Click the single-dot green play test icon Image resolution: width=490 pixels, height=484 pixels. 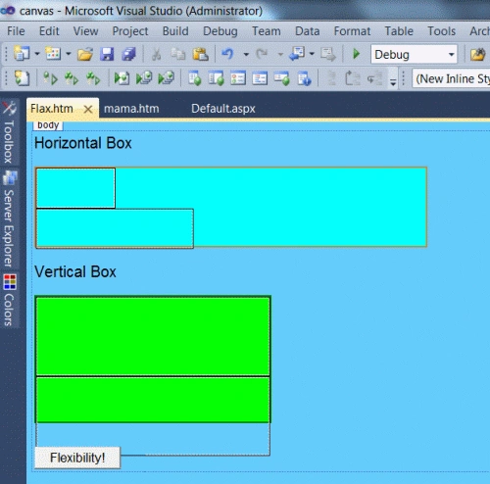click(x=50, y=78)
